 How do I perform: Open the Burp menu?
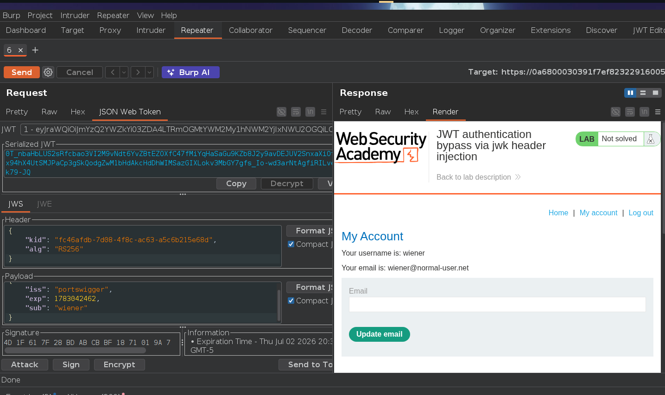click(12, 15)
